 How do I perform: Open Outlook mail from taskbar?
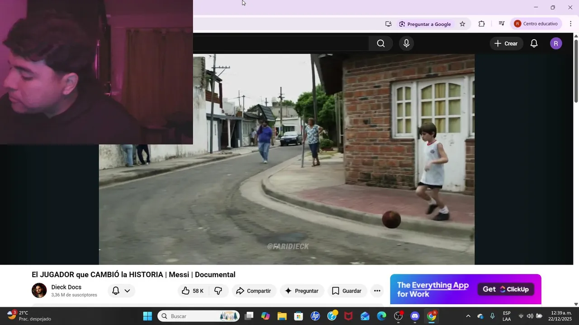(365, 316)
